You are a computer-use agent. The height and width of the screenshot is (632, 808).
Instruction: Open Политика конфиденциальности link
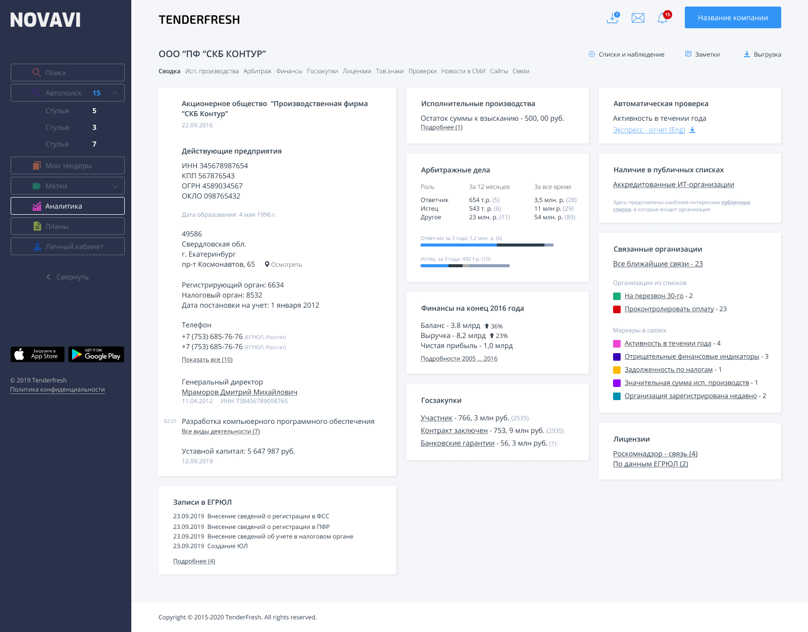click(x=58, y=390)
